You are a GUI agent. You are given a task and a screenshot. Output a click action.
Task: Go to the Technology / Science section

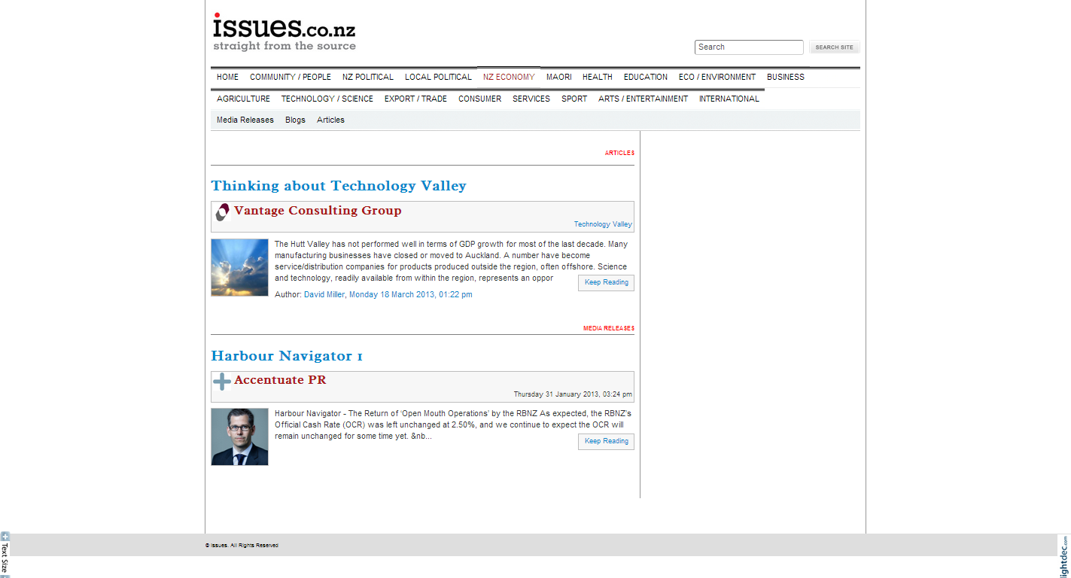point(327,99)
